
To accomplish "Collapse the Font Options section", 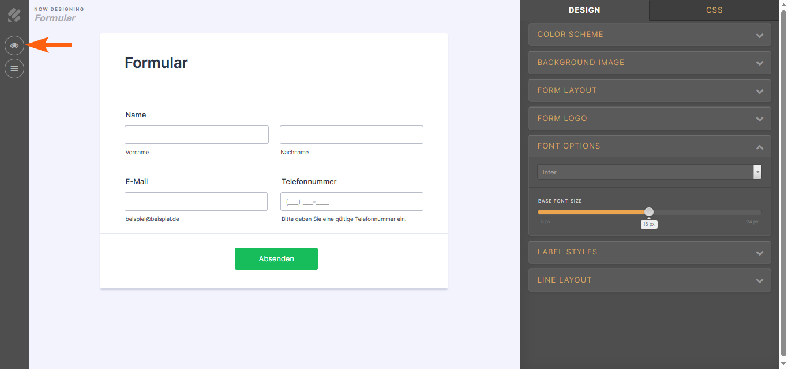I will 650,146.
